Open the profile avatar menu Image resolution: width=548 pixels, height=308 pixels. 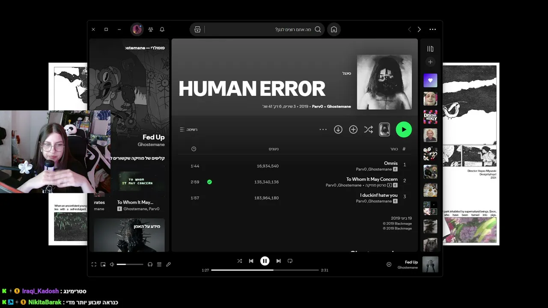click(137, 29)
